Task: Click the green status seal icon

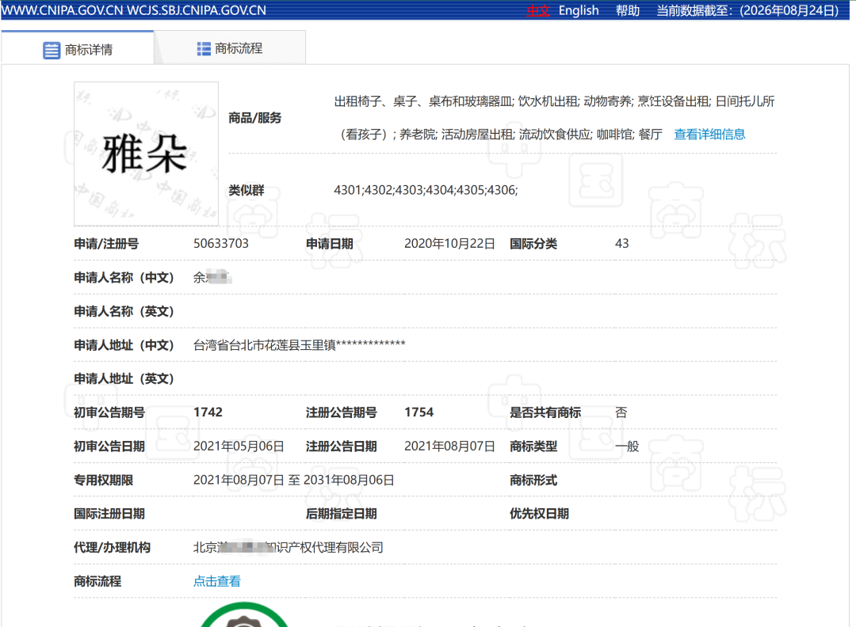Action: (x=244, y=615)
